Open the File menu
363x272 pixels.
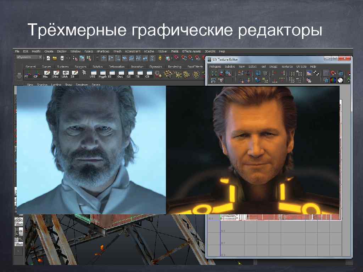pyautogui.click(x=17, y=51)
